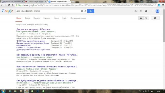Open the Chrome hamburger menu
The image size is (165, 93).
[x=163, y=5]
